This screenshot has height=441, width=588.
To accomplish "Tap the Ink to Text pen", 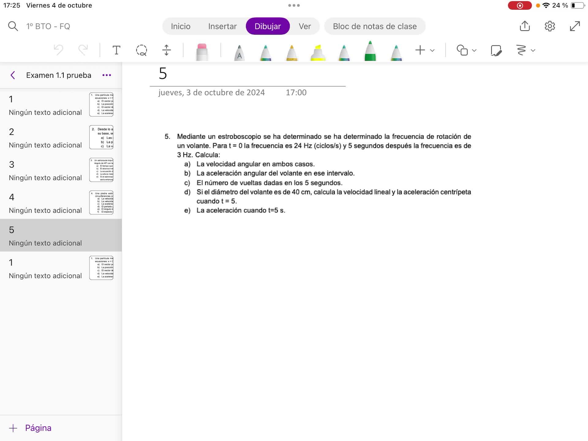I will (239, 53).
